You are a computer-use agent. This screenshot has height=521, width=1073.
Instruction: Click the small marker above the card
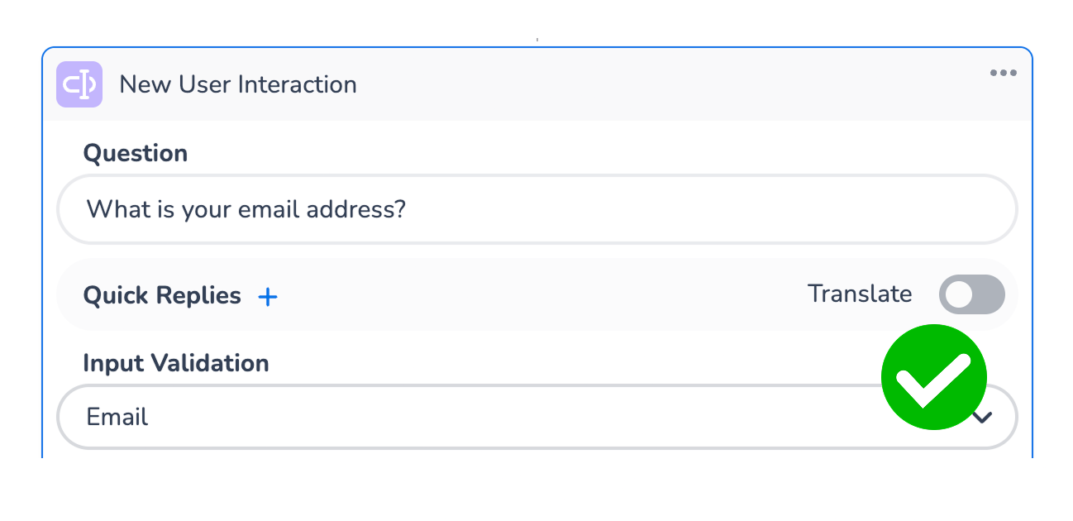point(537,39)
